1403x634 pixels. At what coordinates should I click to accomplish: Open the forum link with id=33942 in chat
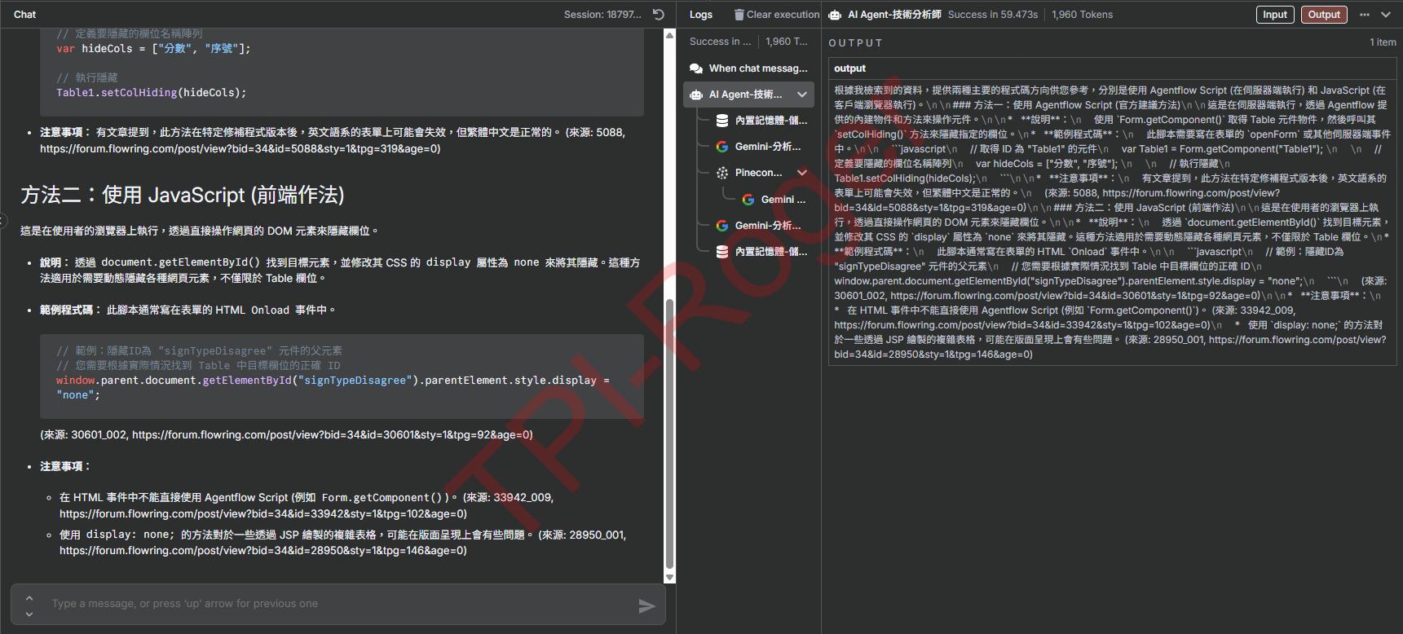(263, 514)
